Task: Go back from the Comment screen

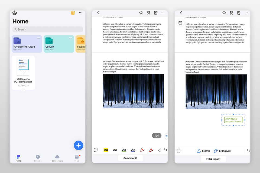Action: coord(98,13)
